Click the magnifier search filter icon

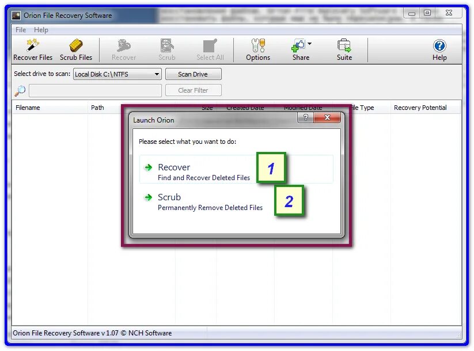click(x=20, y=90)
